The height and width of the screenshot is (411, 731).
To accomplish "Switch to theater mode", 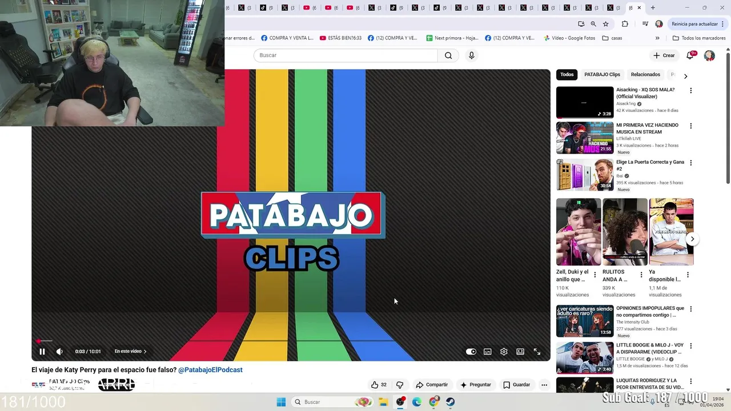I will click(520, 352).
